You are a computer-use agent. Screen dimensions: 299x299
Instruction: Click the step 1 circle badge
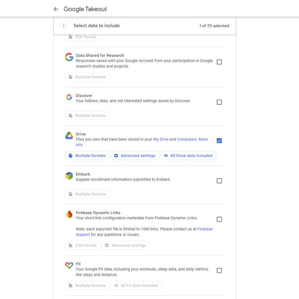63,26
